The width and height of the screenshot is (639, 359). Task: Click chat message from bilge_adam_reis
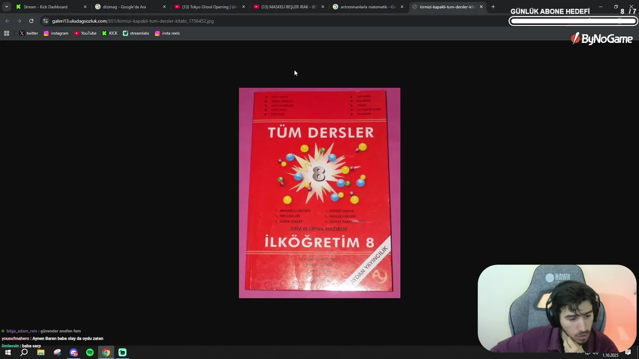point(41,331)
